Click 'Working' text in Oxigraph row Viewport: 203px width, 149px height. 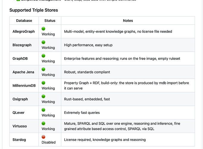click(48, 102)
